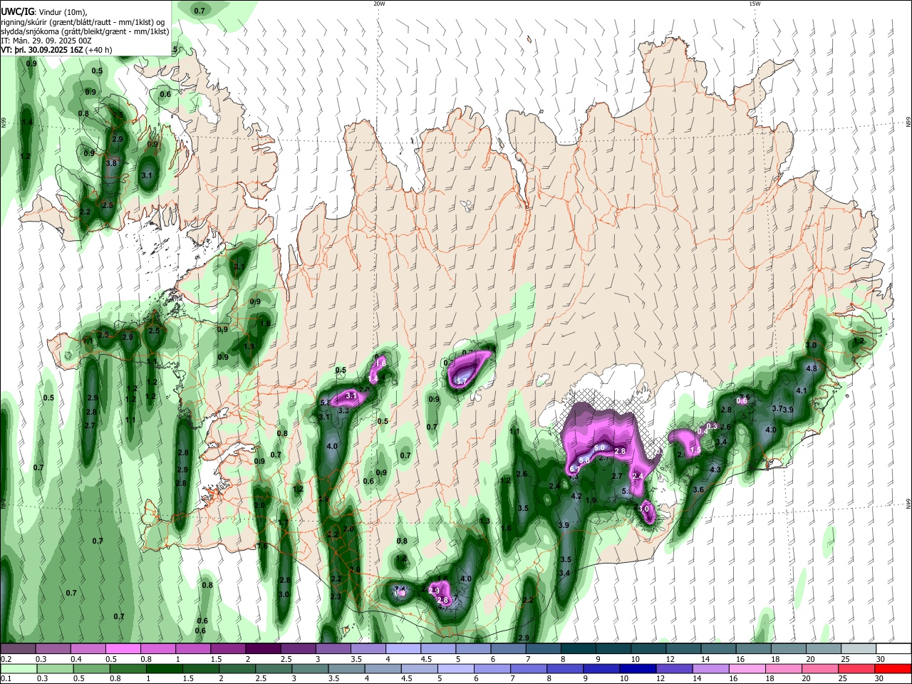Click the 2.3 value near the southwest coast
The height and width of the screenshot is (684, 912).
(x=336, y=596)
